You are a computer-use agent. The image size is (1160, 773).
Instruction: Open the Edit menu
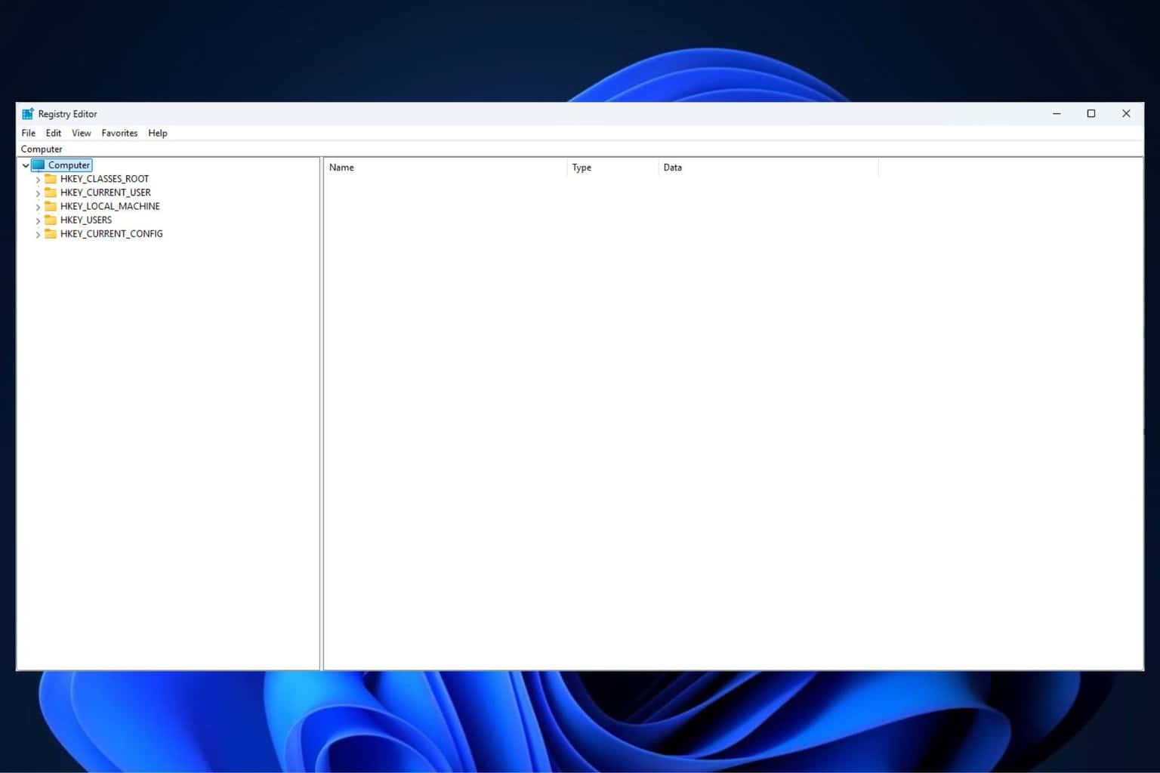point(54,133)
